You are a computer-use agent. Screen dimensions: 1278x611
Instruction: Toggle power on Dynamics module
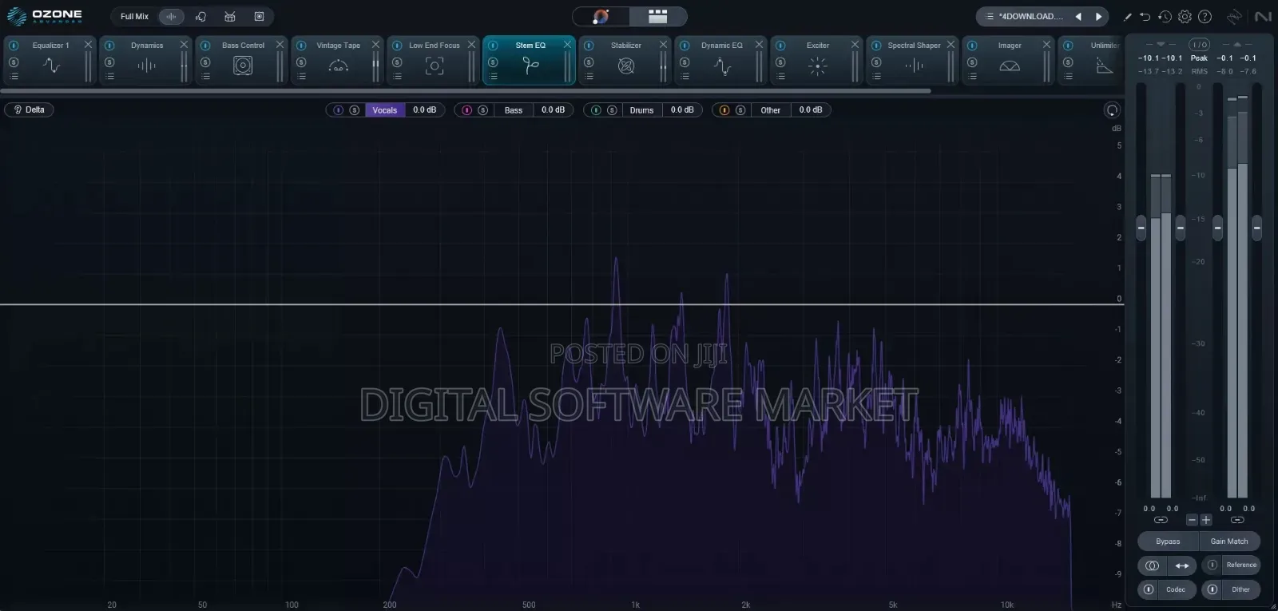[109, 46]
